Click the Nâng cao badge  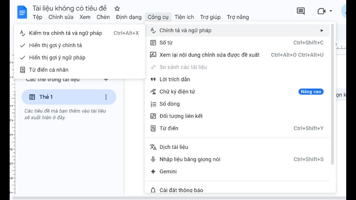click(x=311, y=92)
